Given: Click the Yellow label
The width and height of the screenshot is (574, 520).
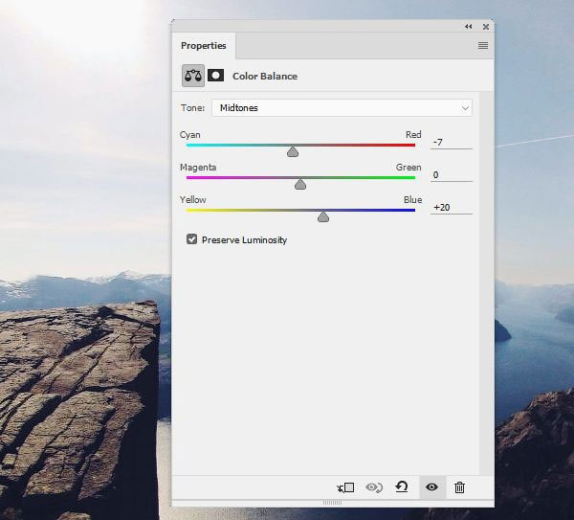Looking at the screenshot, I should (193, 200).
